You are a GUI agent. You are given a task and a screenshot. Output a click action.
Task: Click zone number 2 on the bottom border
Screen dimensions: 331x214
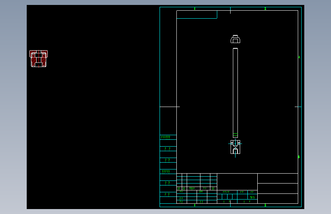click(x=265, y=205)
